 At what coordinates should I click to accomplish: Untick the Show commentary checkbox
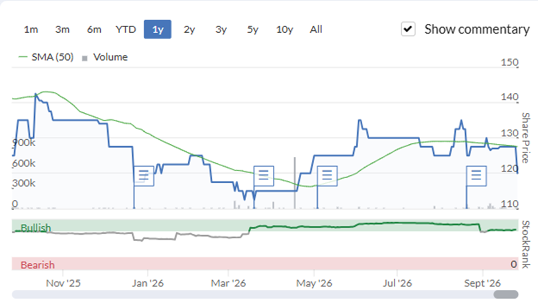tap(408, 29)
